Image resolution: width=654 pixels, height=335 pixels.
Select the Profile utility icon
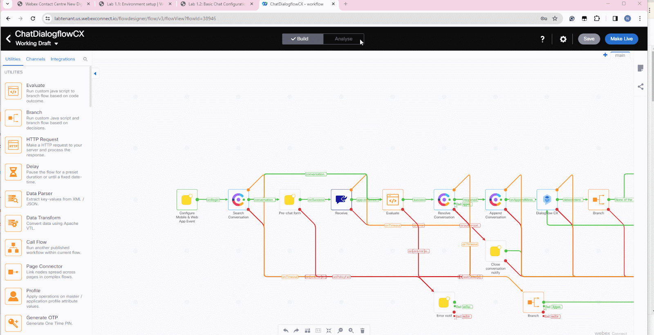(13, 296)
